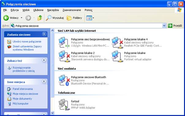Open the Widok menu

pos(26,10)
